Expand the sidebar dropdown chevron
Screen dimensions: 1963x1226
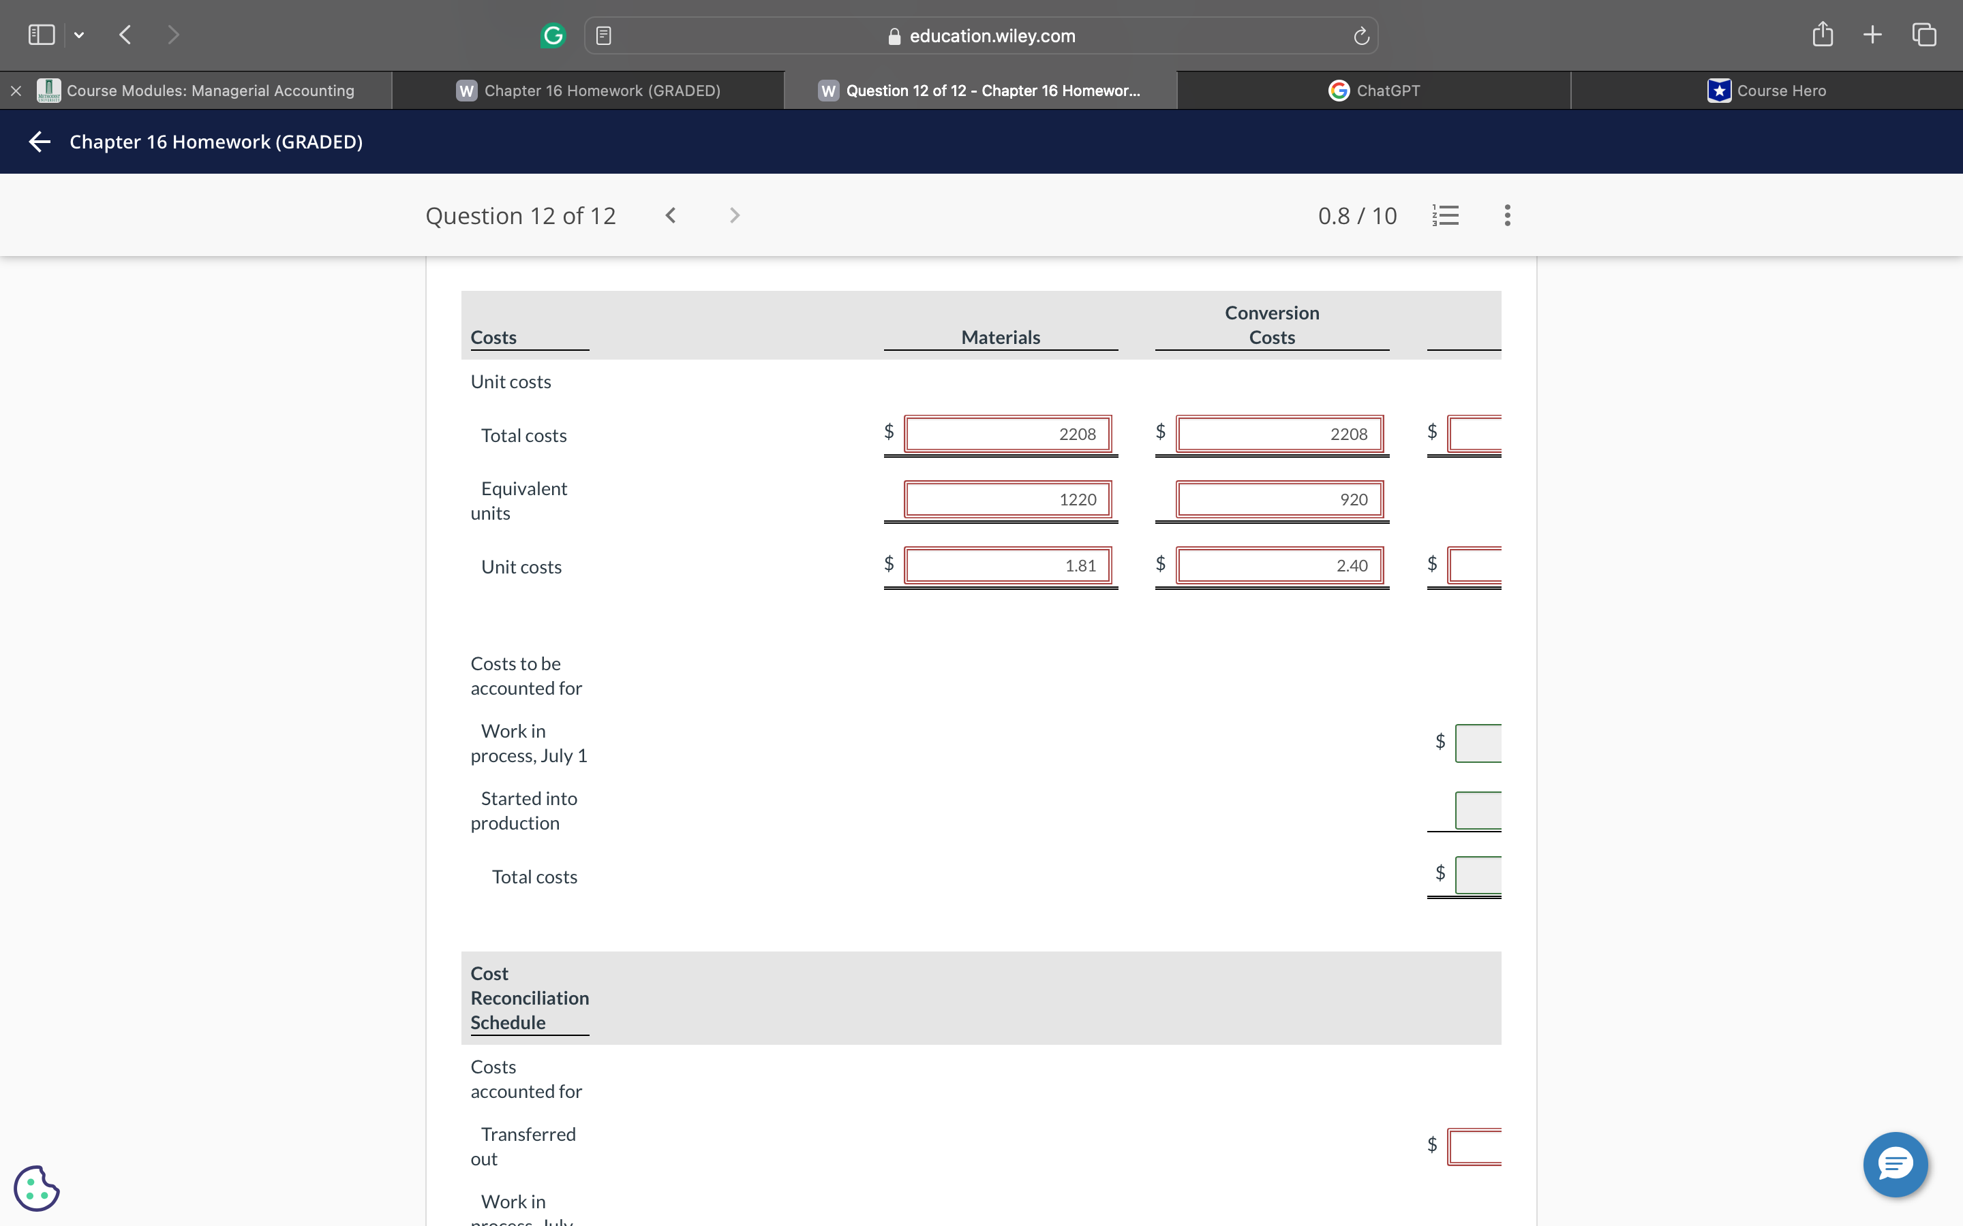point(78,35)
